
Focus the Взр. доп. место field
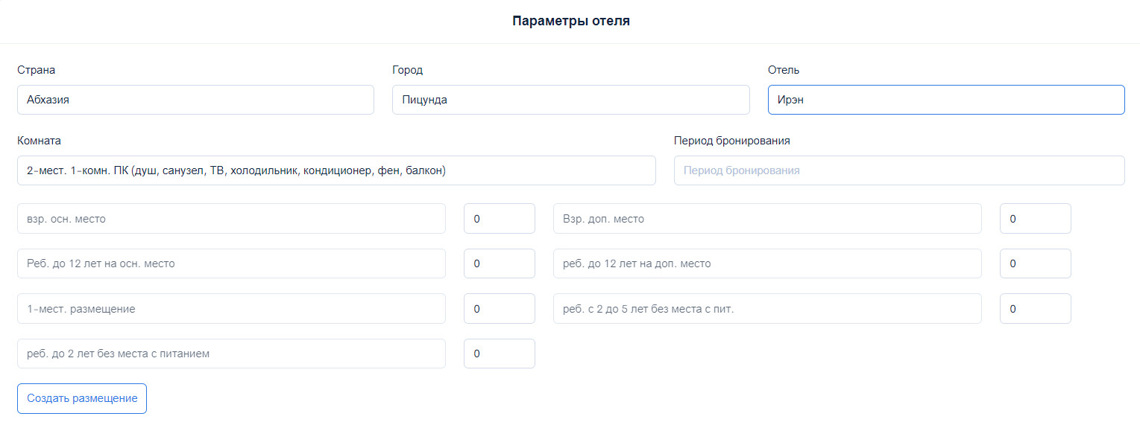coord(766,219)
